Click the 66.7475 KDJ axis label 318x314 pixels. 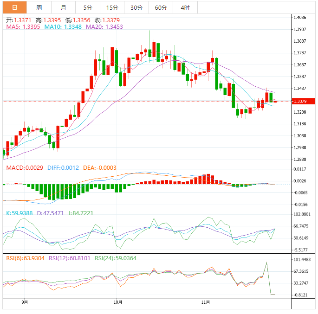pyautogui.click(x=301, y=226)
